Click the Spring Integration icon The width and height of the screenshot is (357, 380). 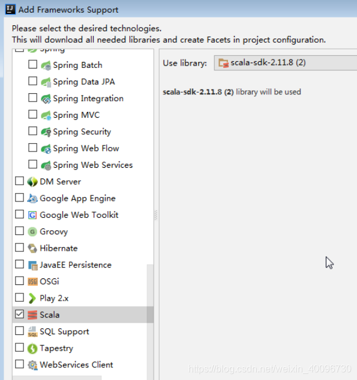coord(46,99)
